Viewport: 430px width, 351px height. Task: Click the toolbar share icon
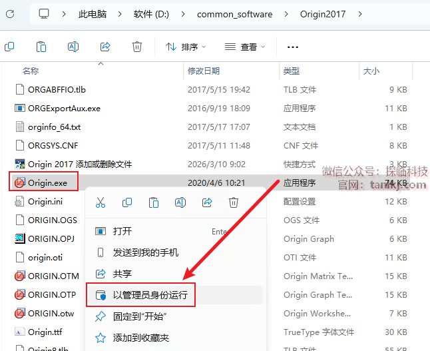pos(105,47)
